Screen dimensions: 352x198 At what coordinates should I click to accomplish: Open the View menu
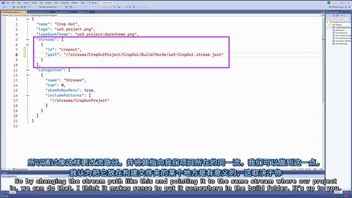pyautogui.click(x=19, y=3)
